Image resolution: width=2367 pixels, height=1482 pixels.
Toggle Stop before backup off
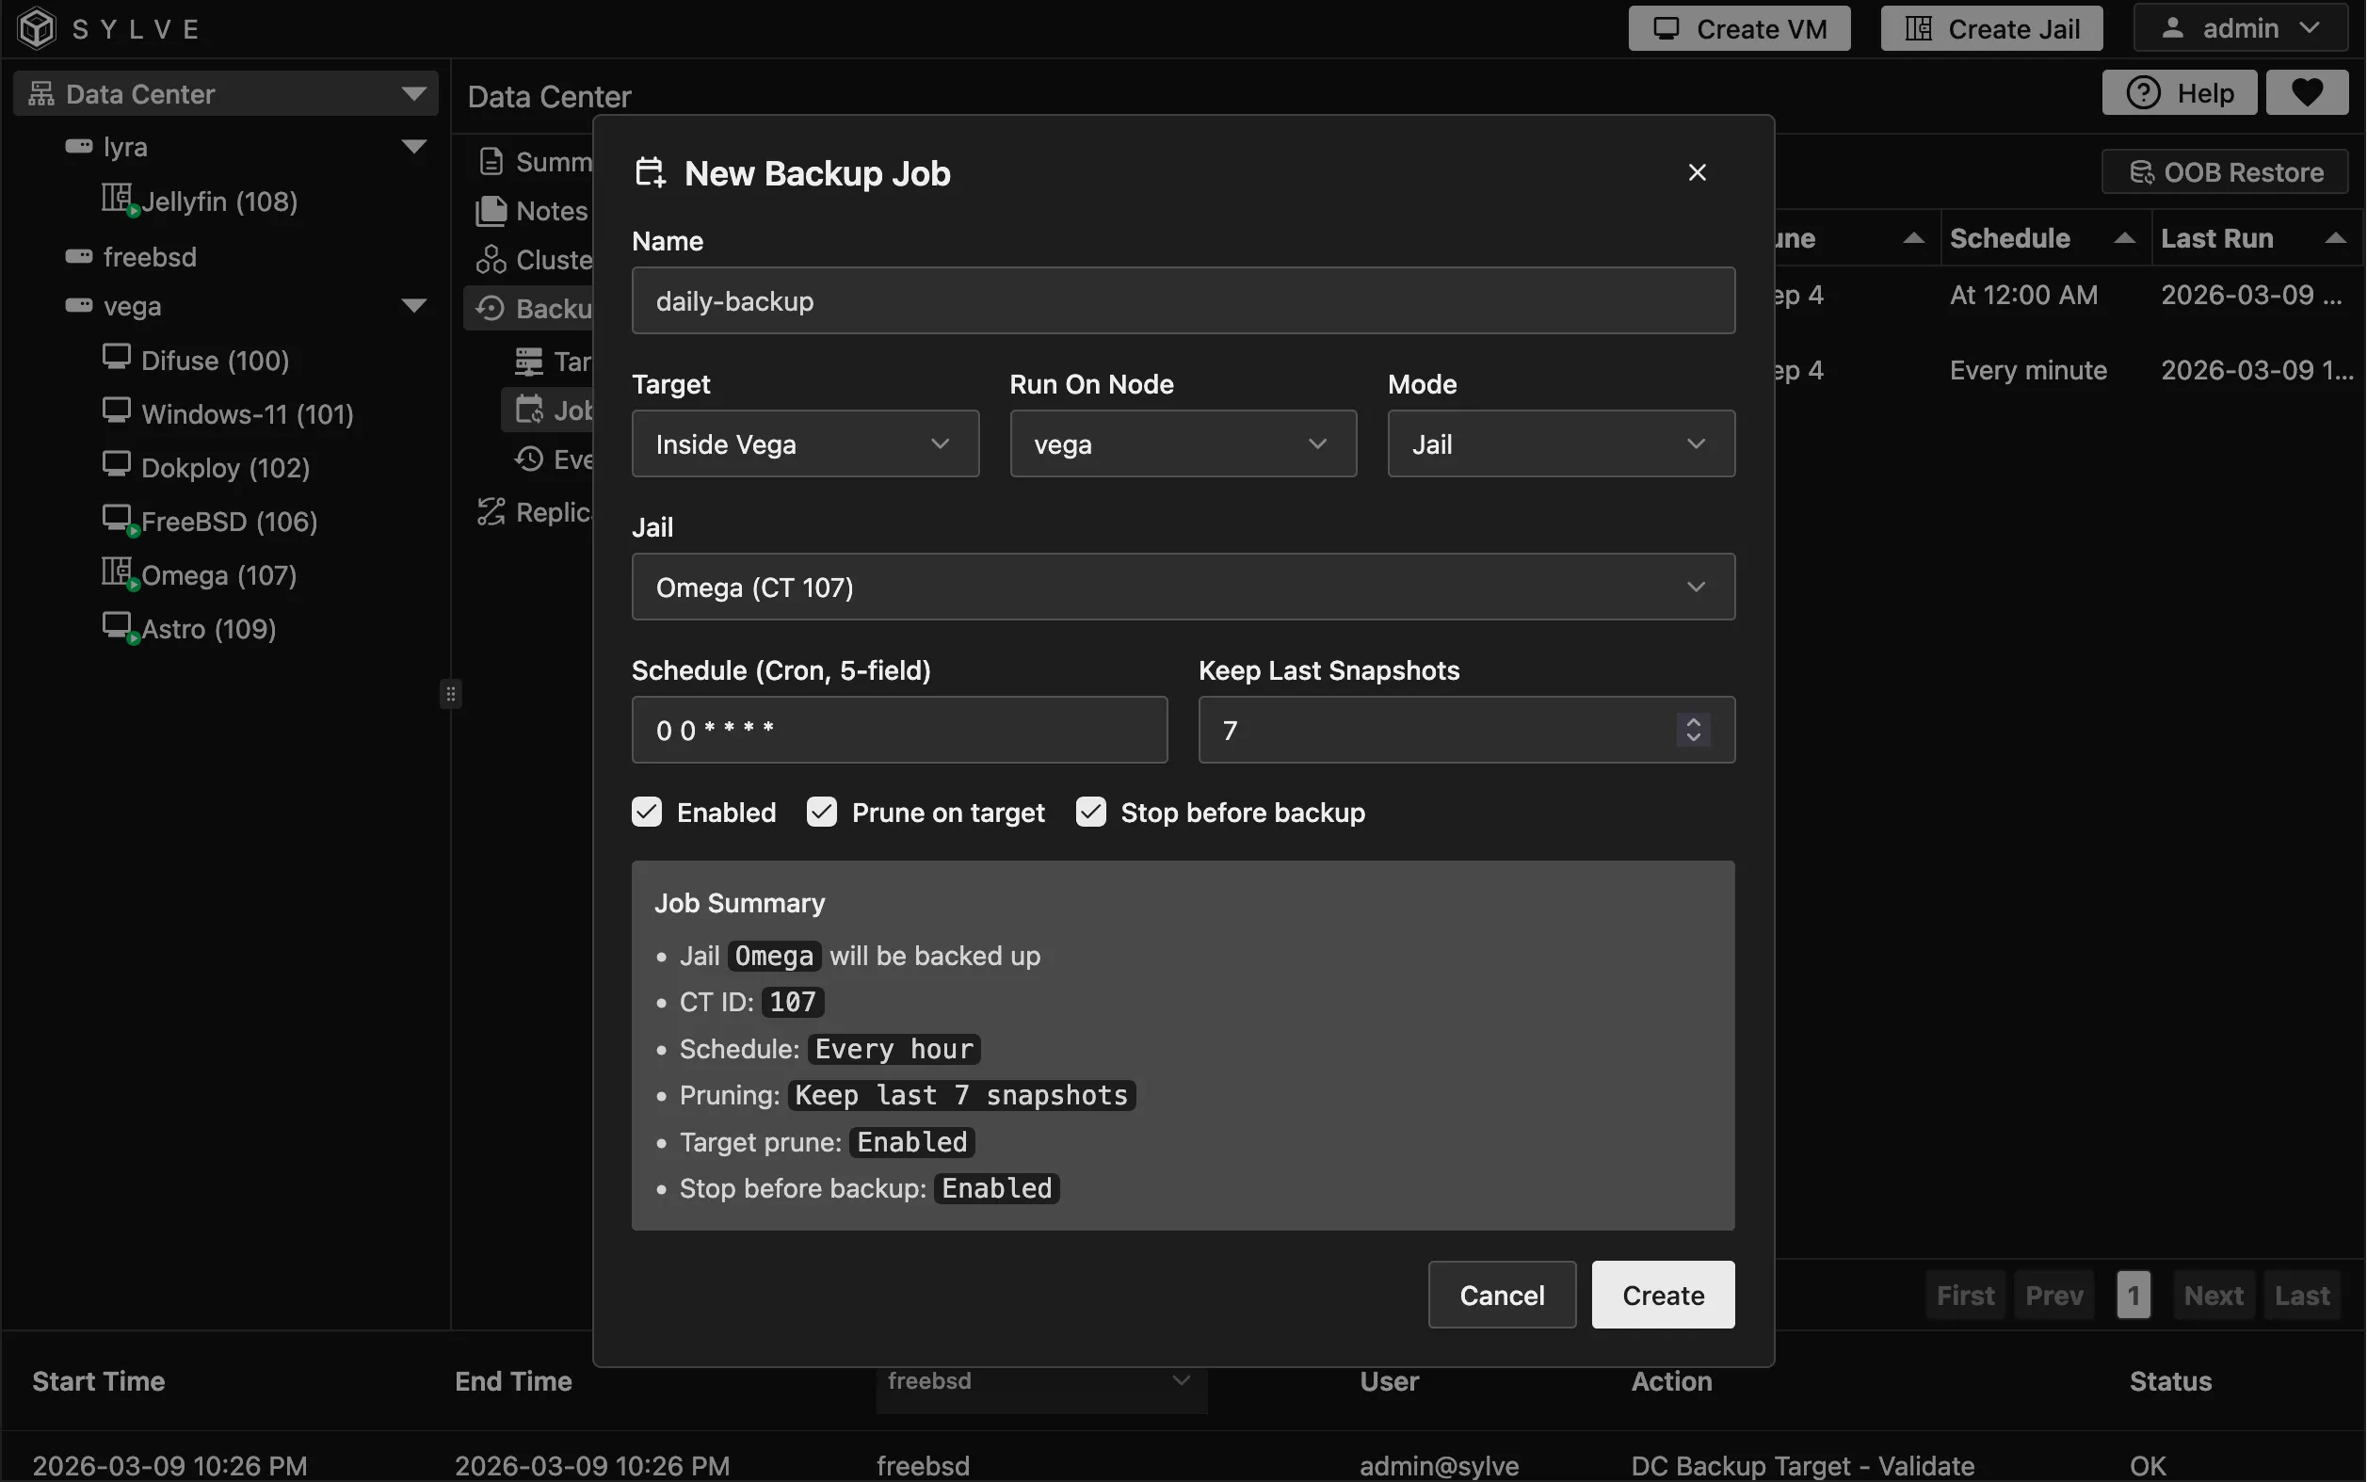coord(1090,812)
